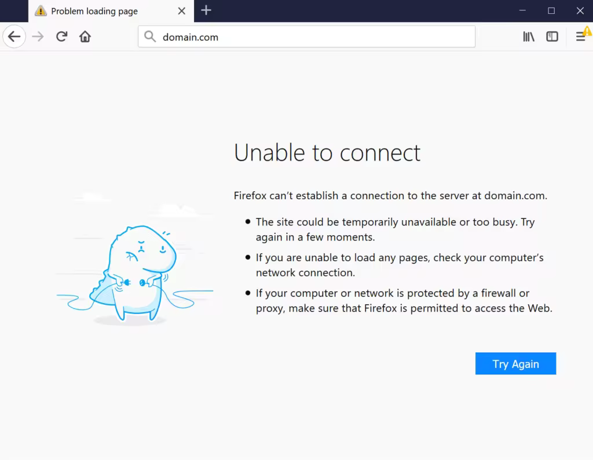Screen dimensions: 593x460
Task: Click the search magnifier in address bar
Action: coord(150,36)
